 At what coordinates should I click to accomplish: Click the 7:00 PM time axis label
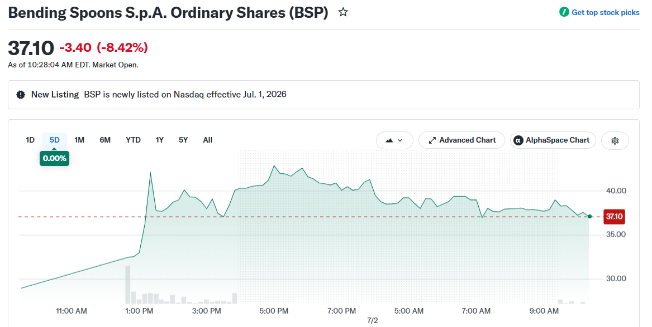[341, 311]
